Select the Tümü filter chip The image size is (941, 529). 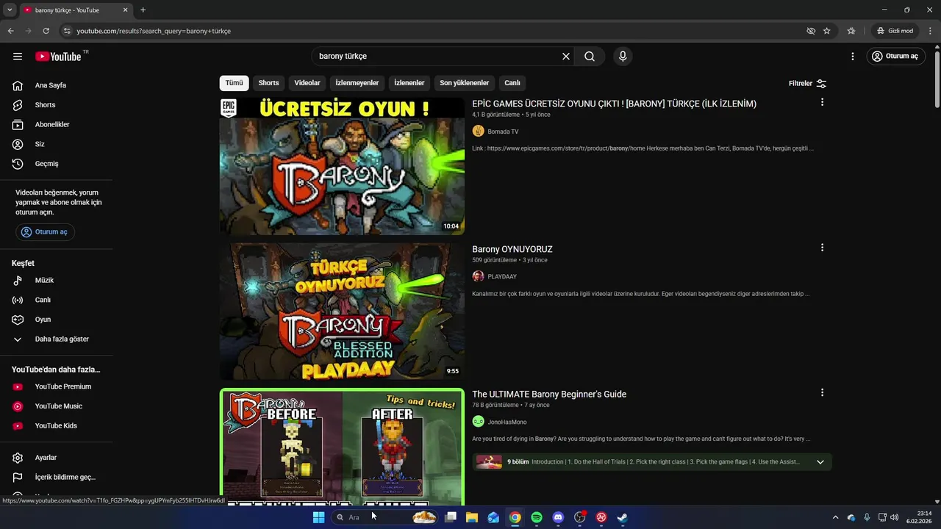click(234, 83)
